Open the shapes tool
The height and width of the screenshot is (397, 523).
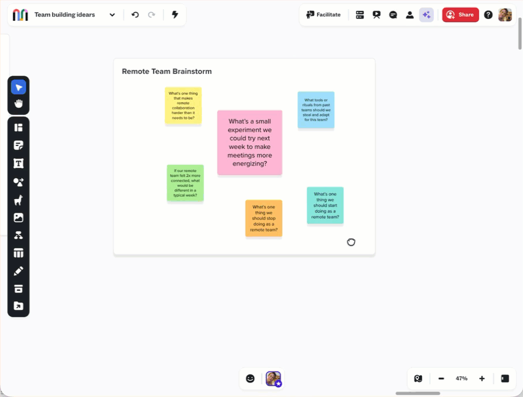point(18,182)
